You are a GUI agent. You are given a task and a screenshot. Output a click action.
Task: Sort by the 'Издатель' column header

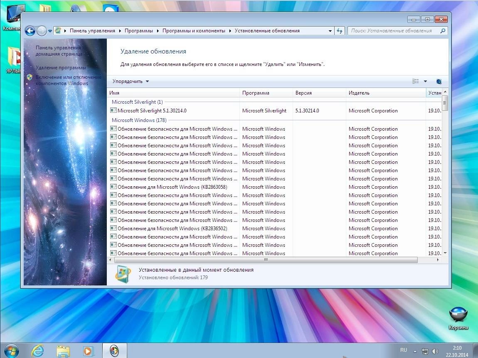click(386, 93)
